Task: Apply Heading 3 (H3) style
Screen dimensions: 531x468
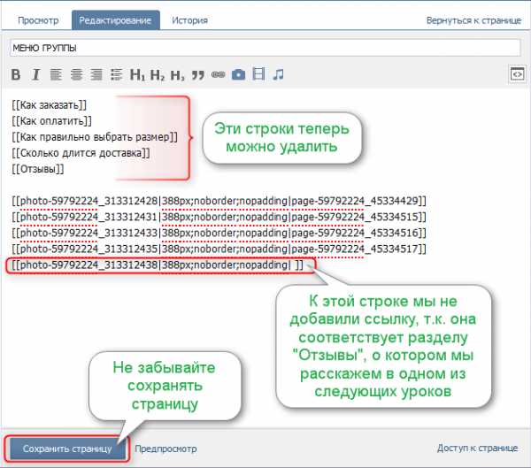Action: (x=177, y=74)
